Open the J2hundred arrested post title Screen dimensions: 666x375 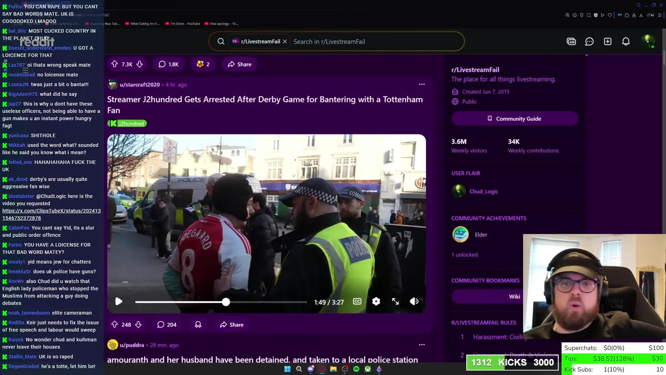point(265,105)
